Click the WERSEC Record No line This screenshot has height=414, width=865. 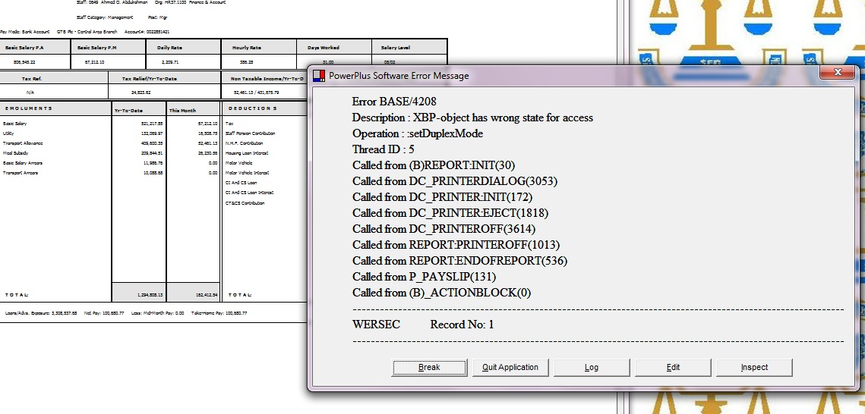(423, 325)
